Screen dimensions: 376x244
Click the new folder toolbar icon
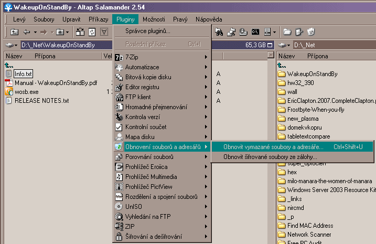click(x=287, y=32)
